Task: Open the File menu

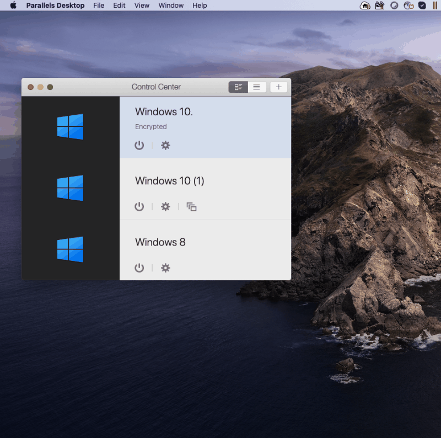Action: pyautogui.click(x=99, y=6)
